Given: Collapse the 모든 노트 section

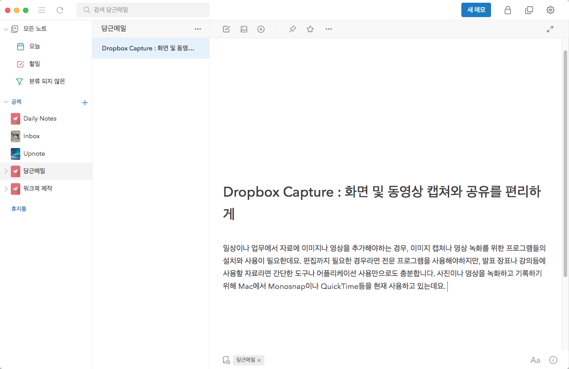Looking at the screenshot, I should click(x=6, y=29).
